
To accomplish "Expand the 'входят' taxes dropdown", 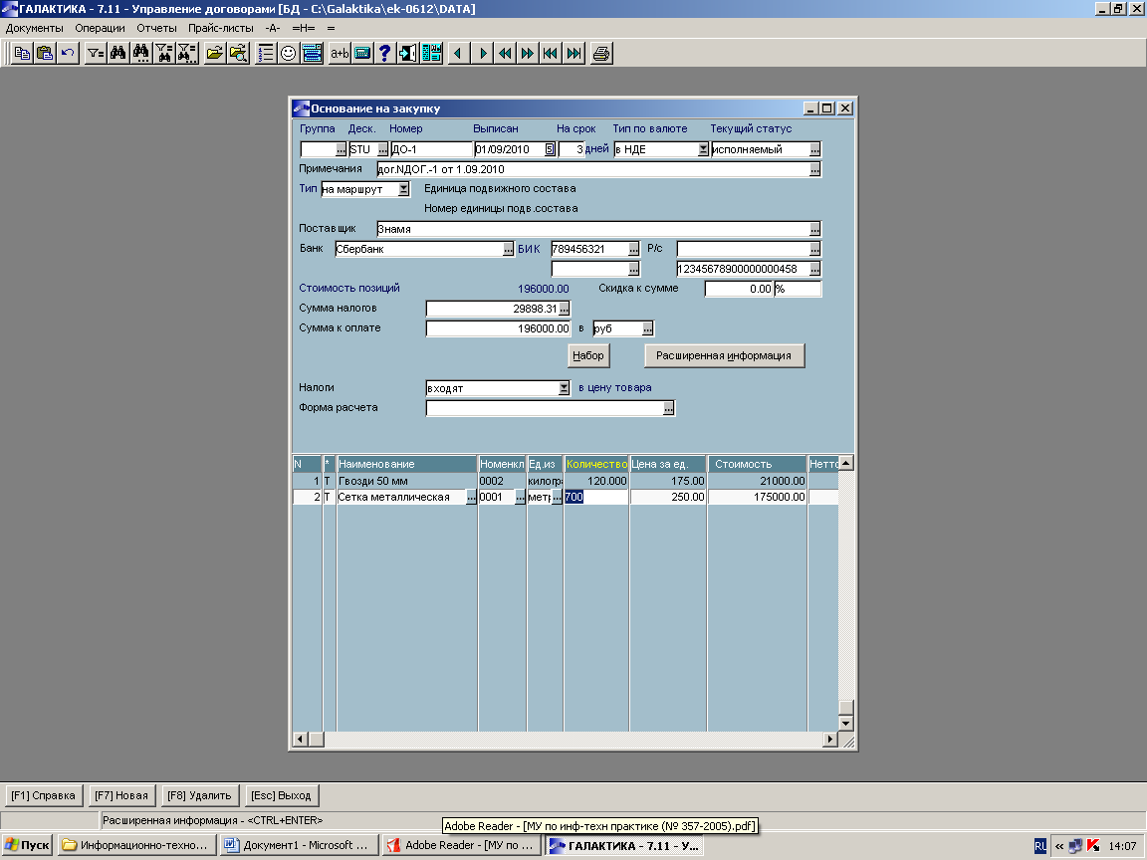I will pos(564,388).
